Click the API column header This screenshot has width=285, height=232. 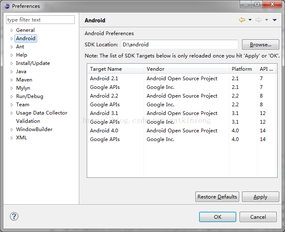pyautogui.click(x=266, y=69)
